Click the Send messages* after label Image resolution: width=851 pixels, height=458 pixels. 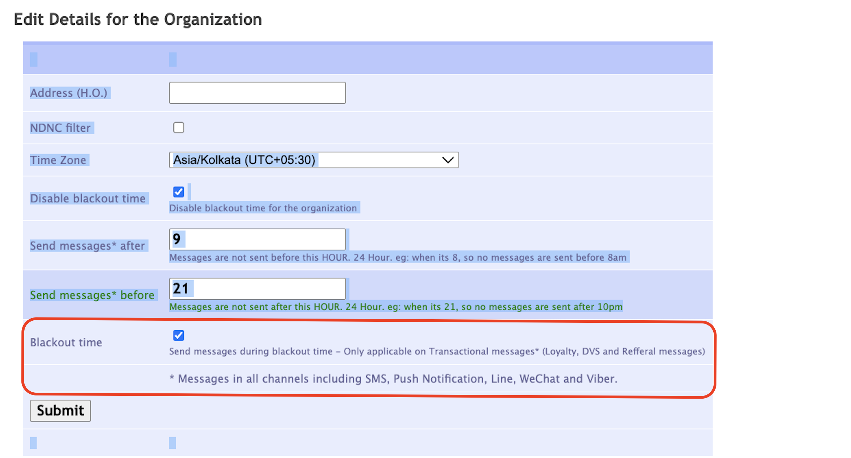pyautogui.click(x=87, y=246)
